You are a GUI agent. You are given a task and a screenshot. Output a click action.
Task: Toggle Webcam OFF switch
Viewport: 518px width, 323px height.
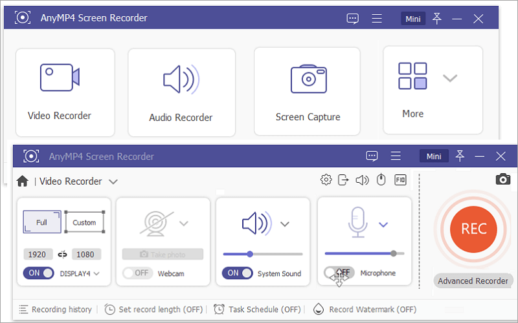137,273
